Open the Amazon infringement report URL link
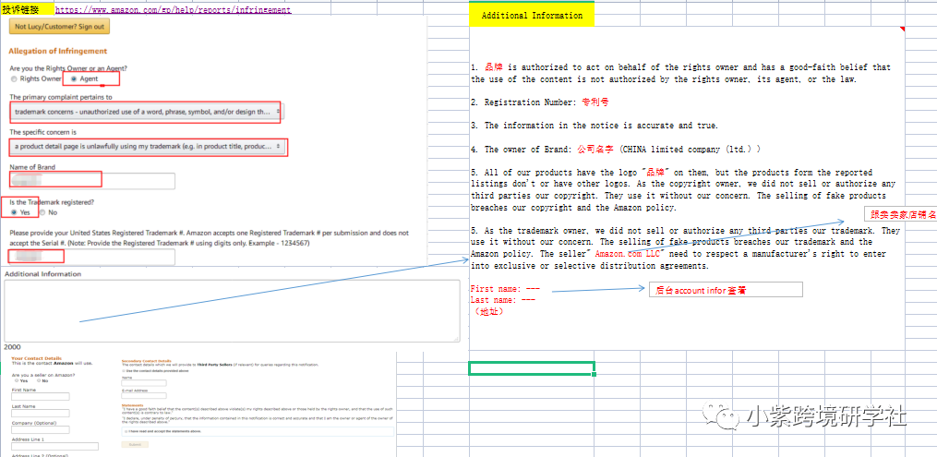Screen dimensions: 937x457 tap(174, 9)
